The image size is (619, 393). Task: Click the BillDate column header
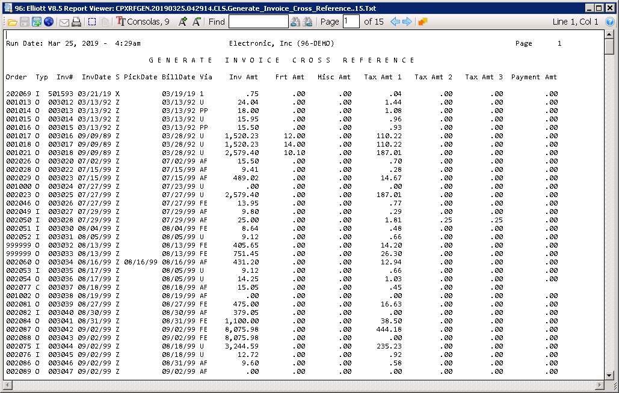179,78
